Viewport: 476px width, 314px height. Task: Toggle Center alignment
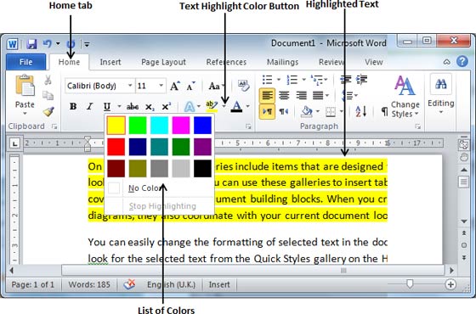[x=284, y=96]
